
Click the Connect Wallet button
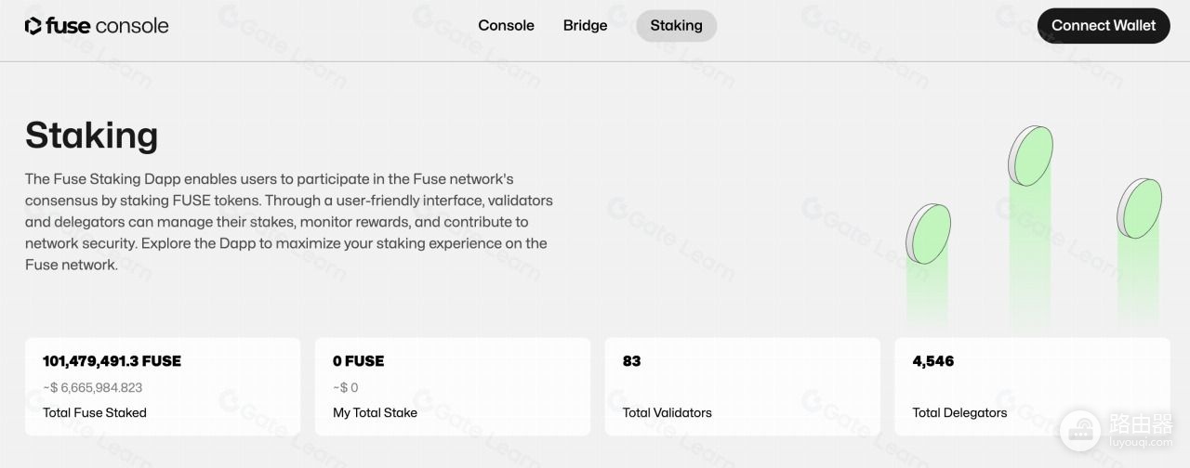coord(1104,26)
